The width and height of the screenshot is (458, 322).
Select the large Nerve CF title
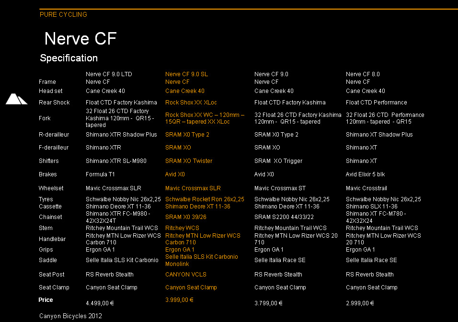[80, 38]
